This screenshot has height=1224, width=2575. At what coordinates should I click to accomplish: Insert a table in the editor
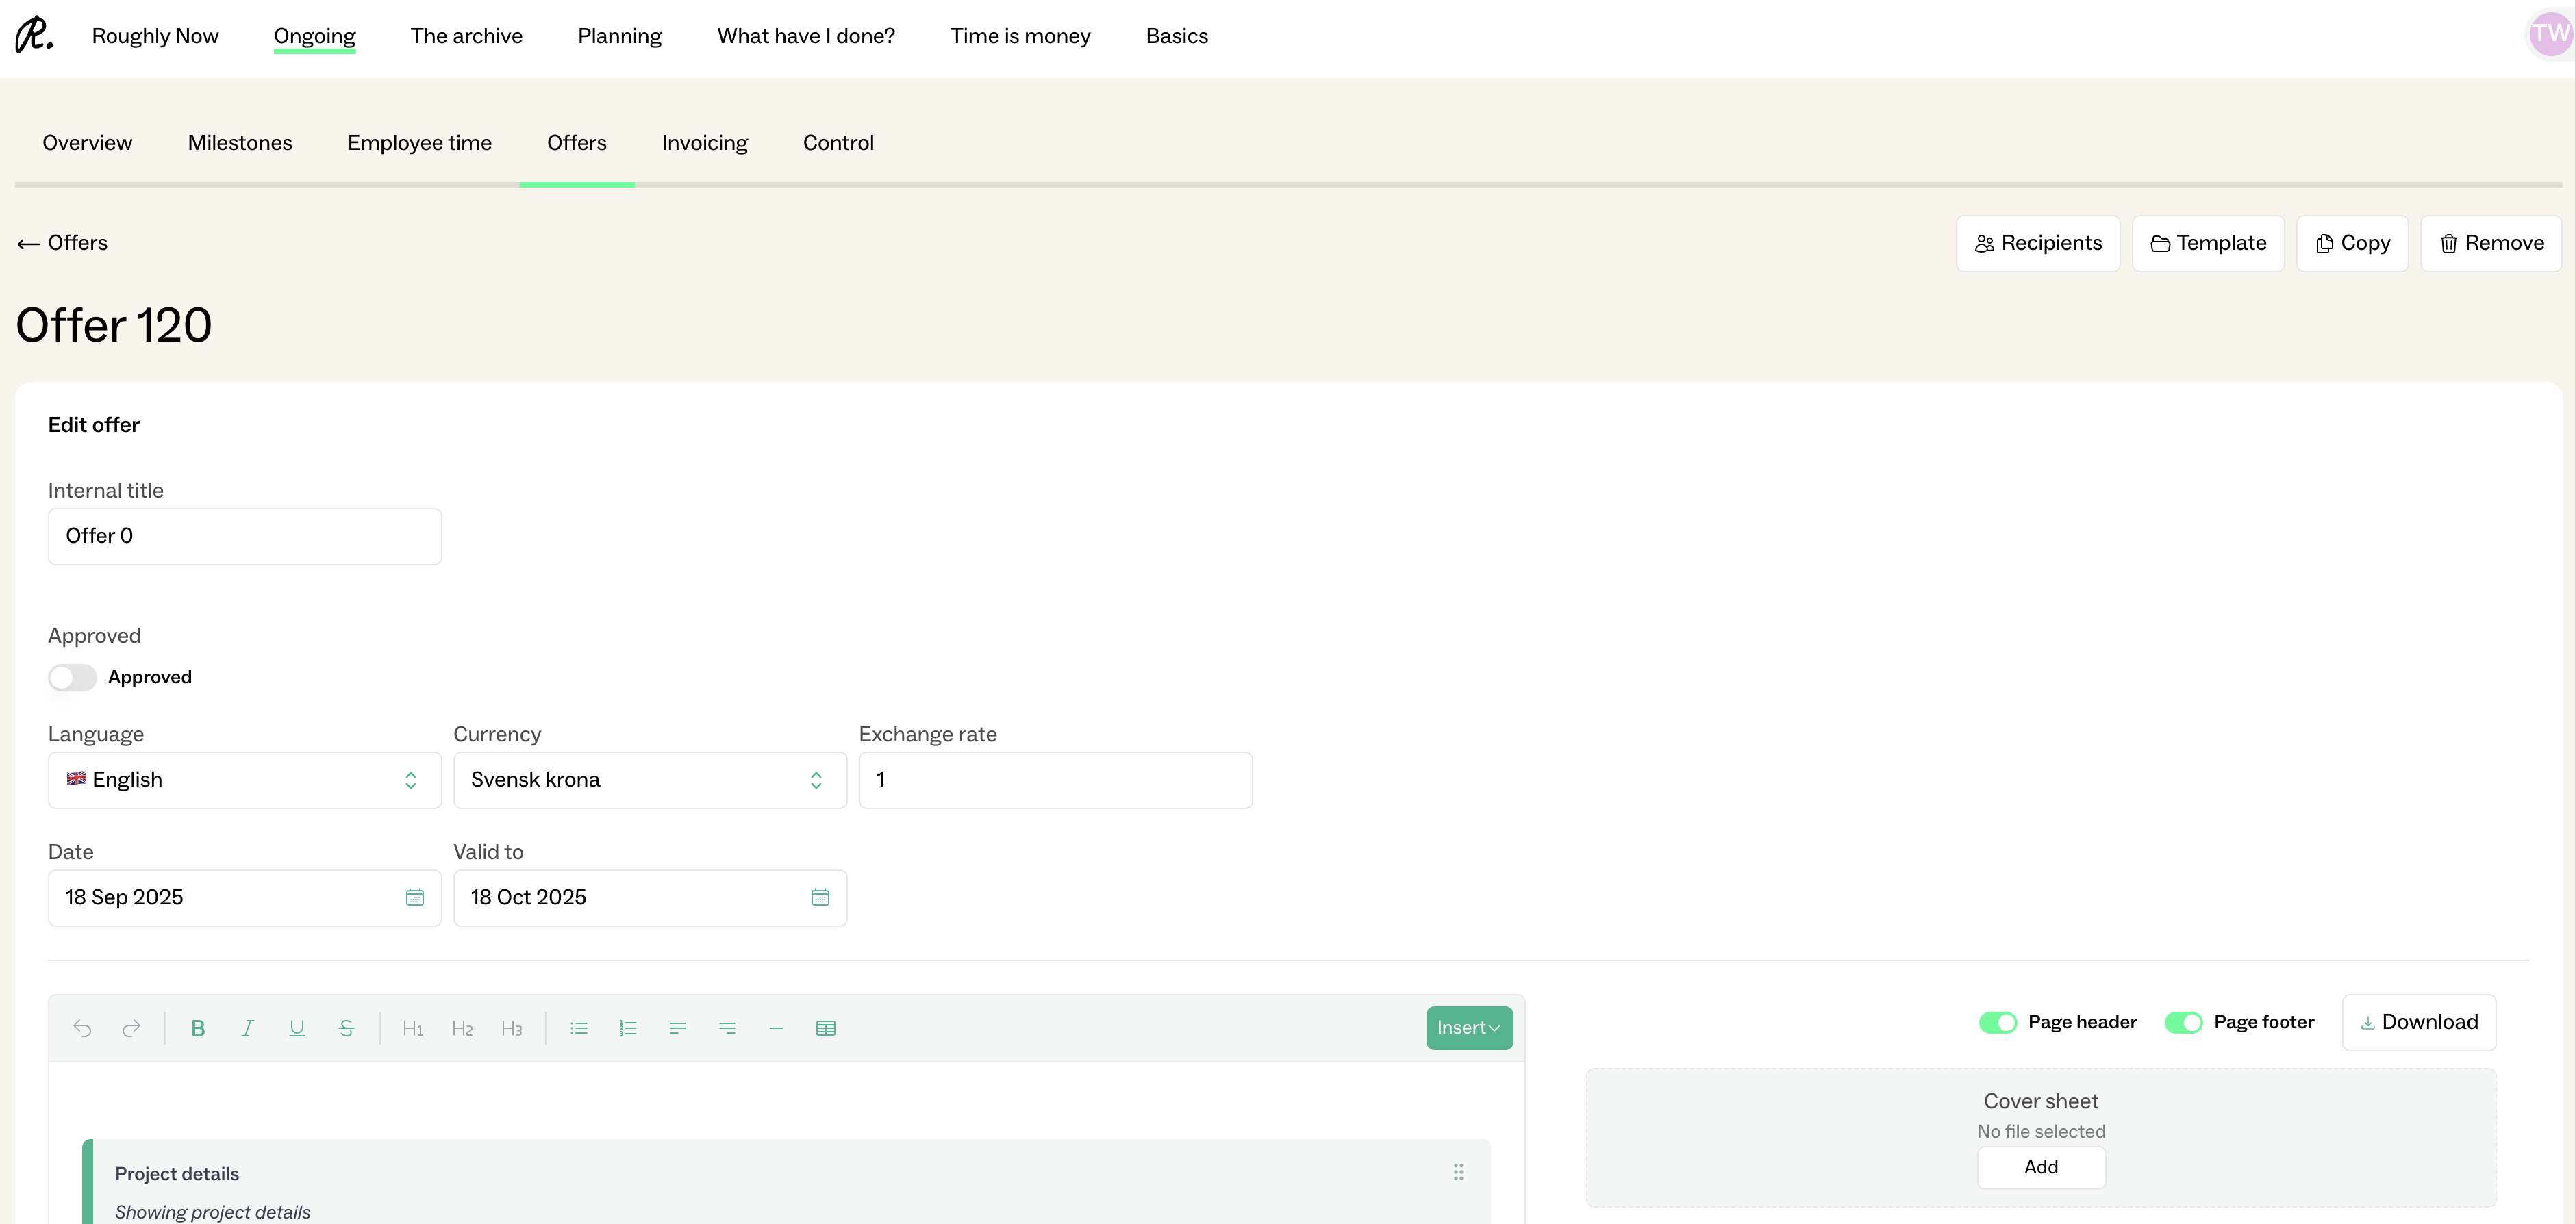[x=826, y=1028]
